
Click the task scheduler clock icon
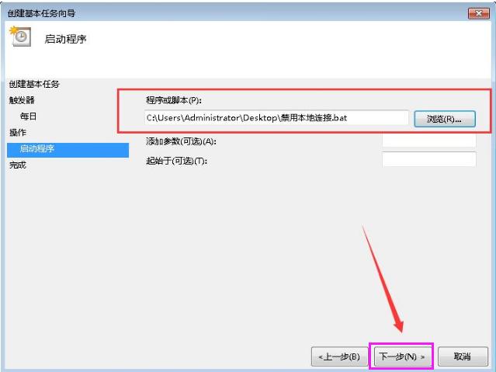(20, 37)
